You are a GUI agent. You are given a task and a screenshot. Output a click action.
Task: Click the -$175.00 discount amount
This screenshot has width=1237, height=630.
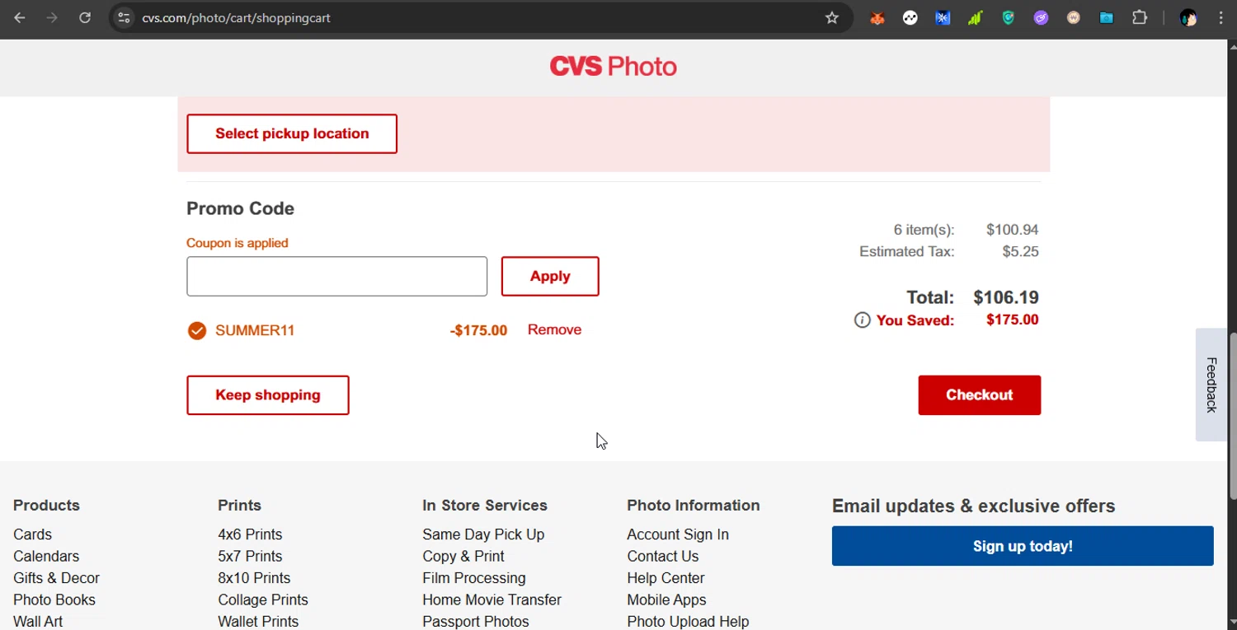pyautogui.click(x=478, y=330)
